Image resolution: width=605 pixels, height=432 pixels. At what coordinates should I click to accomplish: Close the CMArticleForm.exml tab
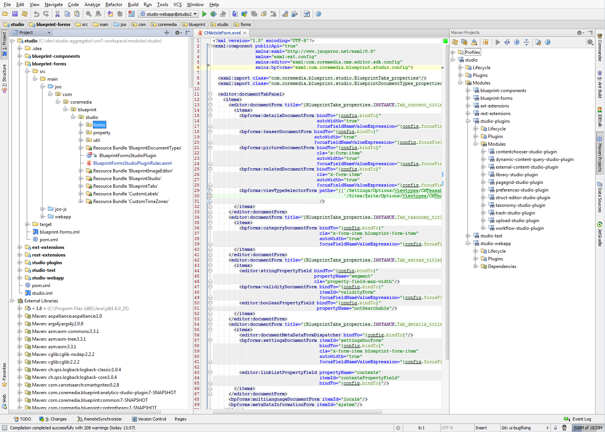[x=245, y=33]
